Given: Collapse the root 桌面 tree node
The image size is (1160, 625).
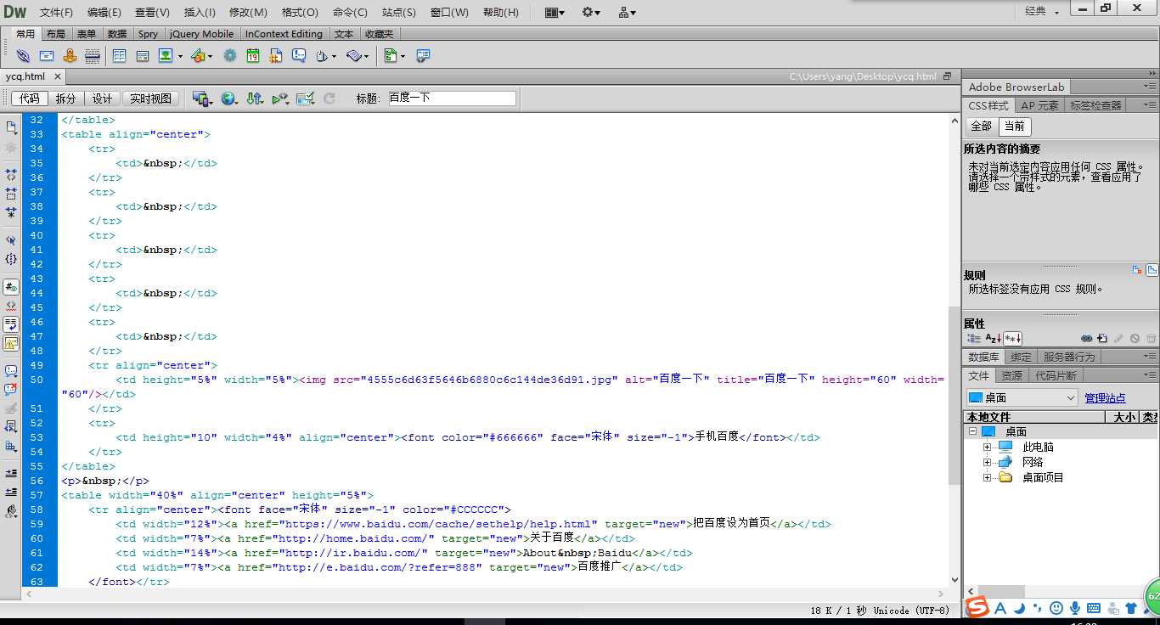Looking at the screenshot, I should [971, 431].
